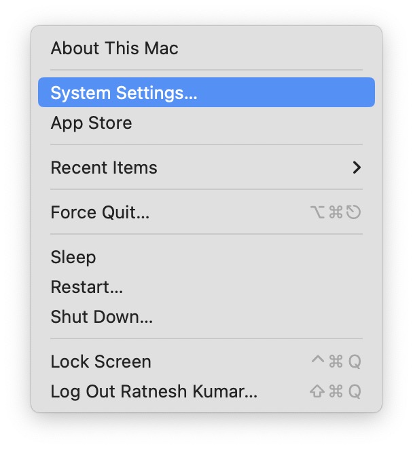Click the Option symbol beside Force Quit
The width and height of the screenshot is (413, 449).
click(x=317, y=212)
